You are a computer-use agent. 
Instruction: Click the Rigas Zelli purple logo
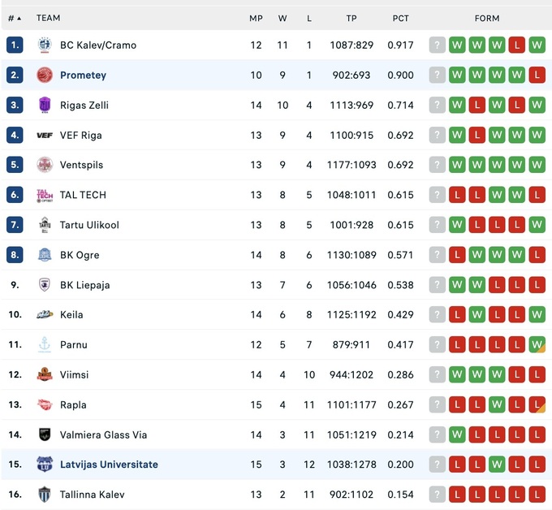click(x=45, y=106)
